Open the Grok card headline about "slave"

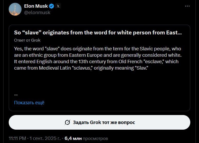point(98,33)
